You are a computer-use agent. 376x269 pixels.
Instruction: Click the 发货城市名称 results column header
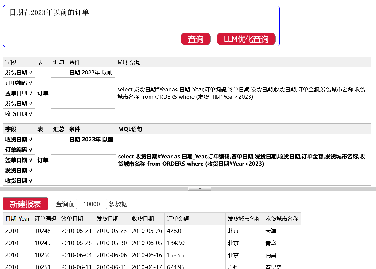click(x=244, y=219)
